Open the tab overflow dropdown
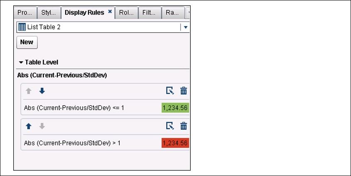 coord(188,13)
